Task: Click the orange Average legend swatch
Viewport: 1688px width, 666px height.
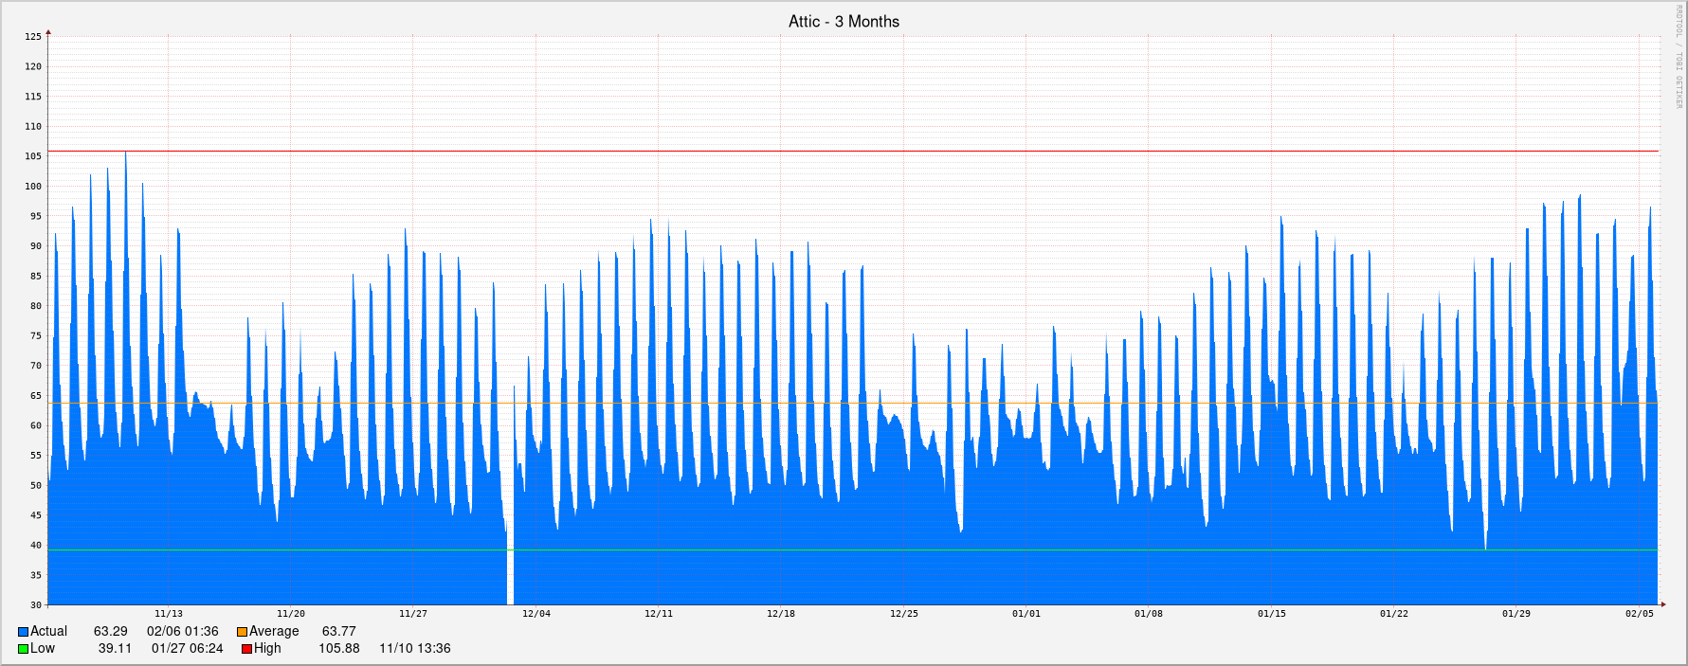Action: [x=243, y=632]
